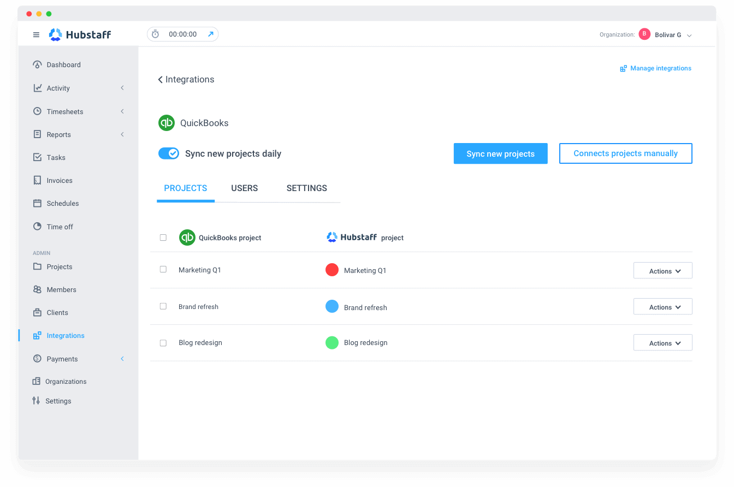The height and width of the screenshot is (487, 734).
Task: Expand the Payments submenu chevron
Action: pos(122,359)
